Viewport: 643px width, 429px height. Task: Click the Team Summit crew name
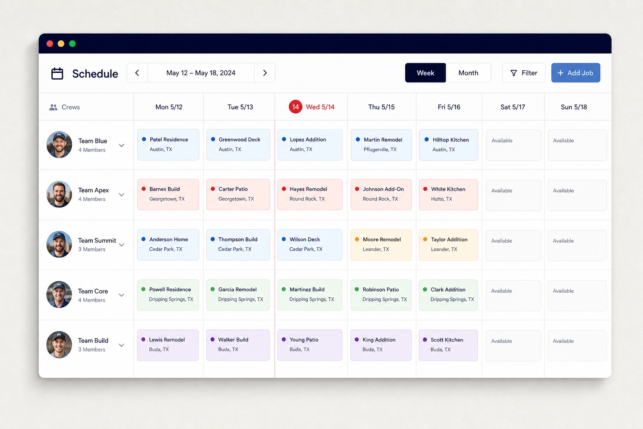coord(97,240)
